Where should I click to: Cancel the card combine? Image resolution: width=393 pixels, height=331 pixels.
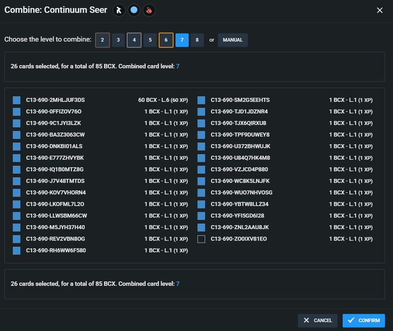pyautogui.click(x=318, y=320)
